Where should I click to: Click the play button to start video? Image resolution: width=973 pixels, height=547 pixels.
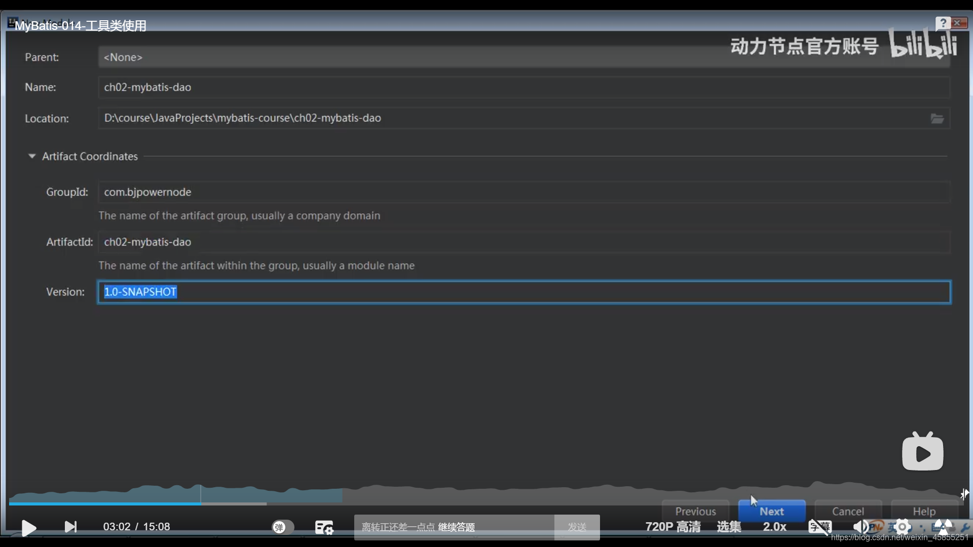(29, 527)
